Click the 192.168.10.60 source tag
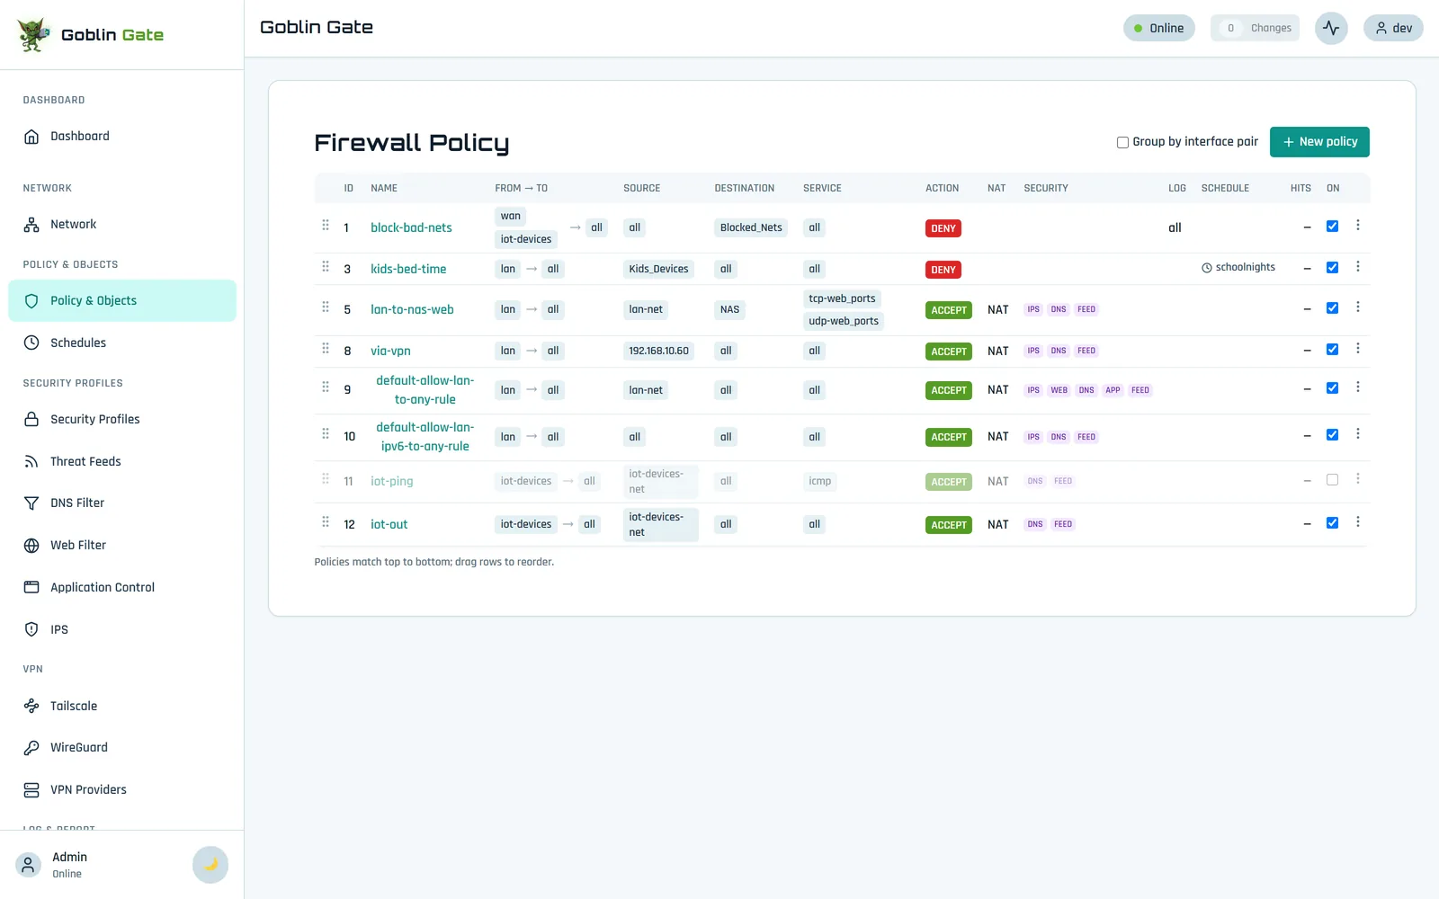 coord(658,352)
